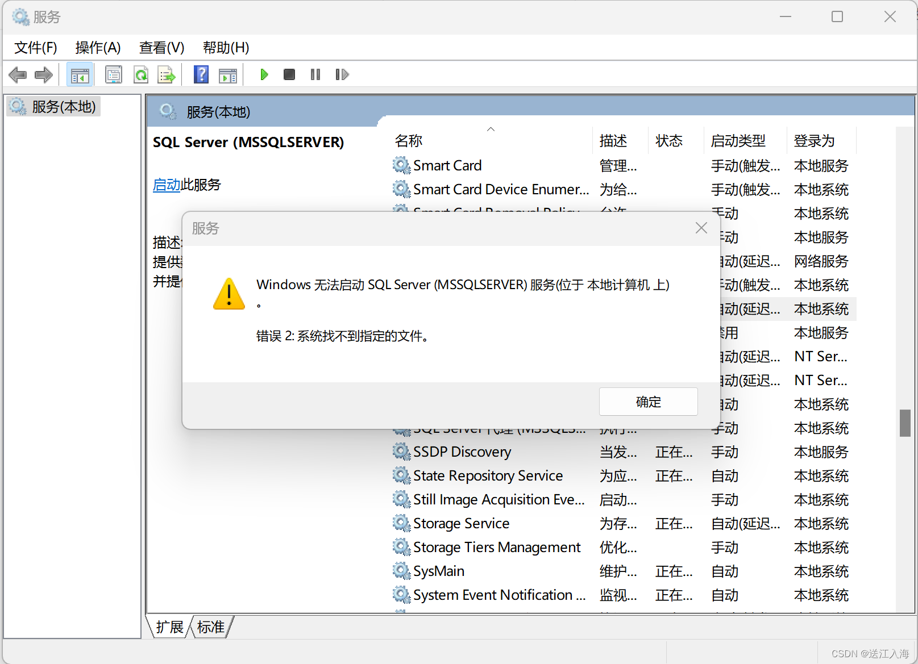This screenshot has height=664, width=918.
Task: Click the gear icon in the Services (Local) header
Action: [168, 111]
